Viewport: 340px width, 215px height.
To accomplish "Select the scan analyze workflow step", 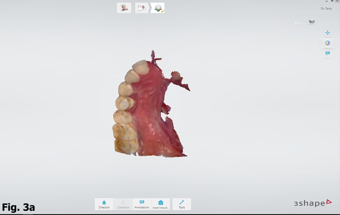I will [158, 8].
